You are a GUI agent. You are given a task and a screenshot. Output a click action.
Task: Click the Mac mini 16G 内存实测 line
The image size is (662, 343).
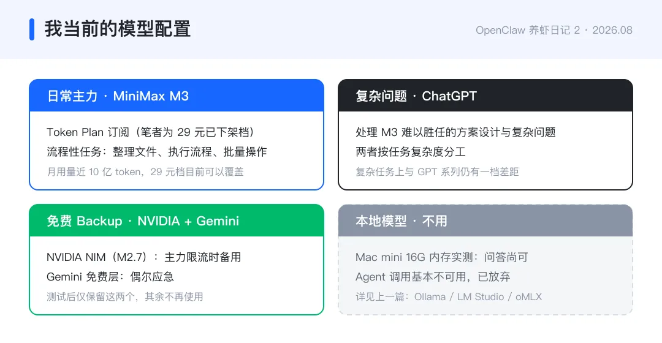tap(441, 257)
